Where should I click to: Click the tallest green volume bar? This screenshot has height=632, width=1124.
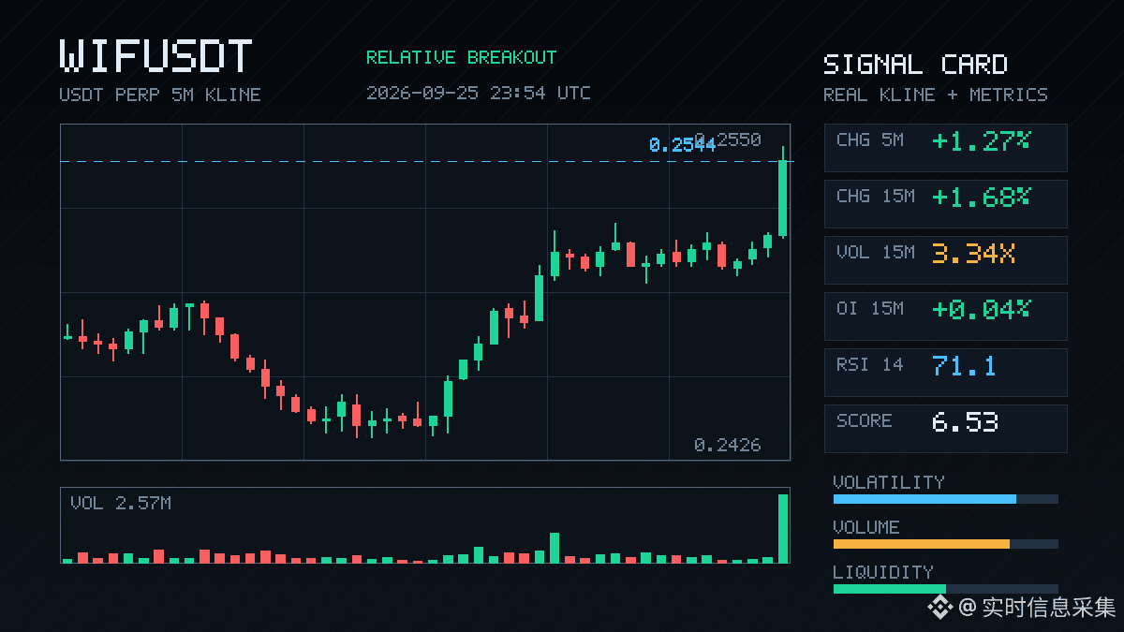pos(783,528)
